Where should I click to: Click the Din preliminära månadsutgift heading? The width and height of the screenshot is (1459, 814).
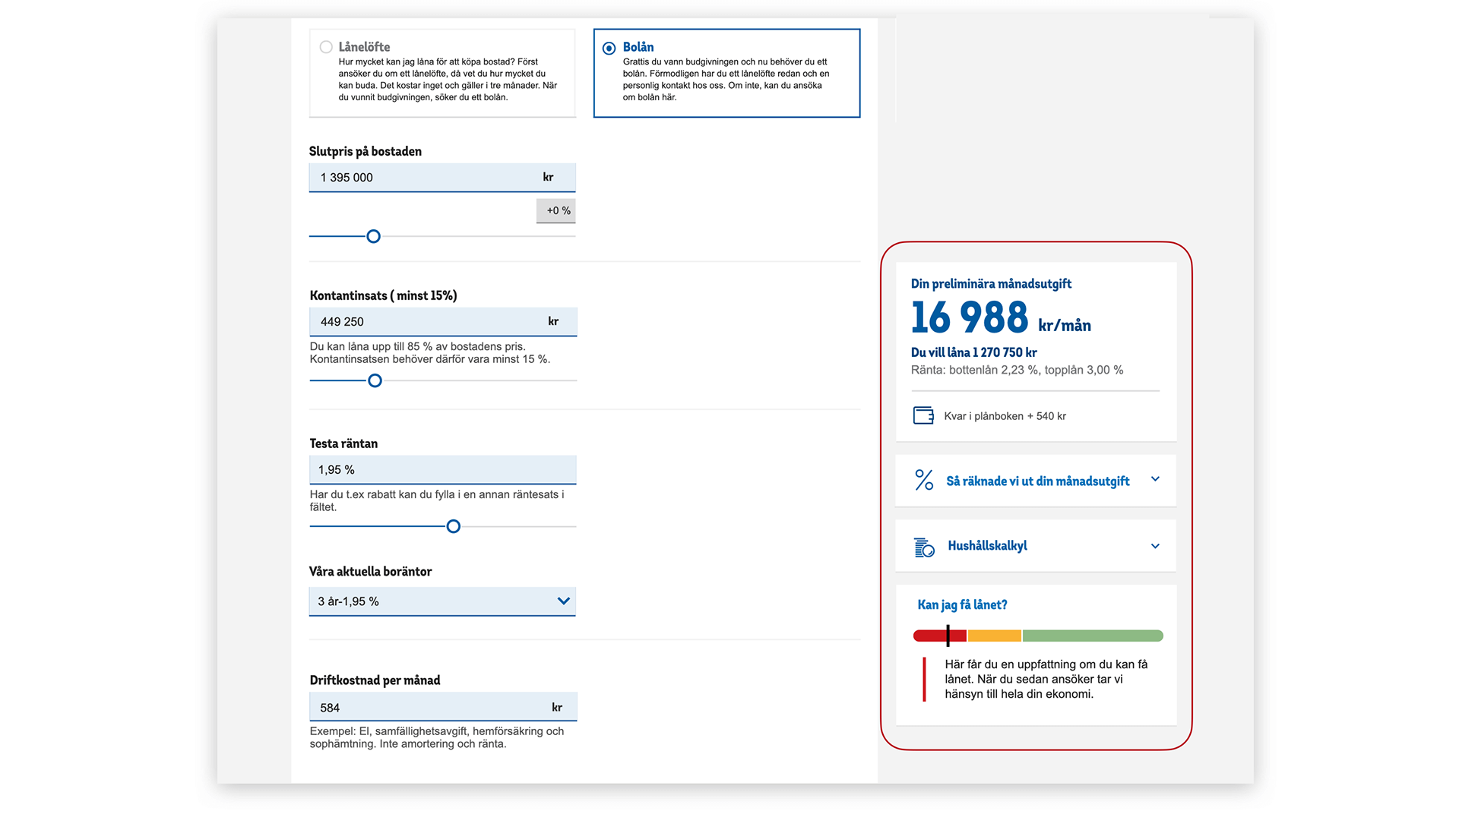click(x=991, y=284)
